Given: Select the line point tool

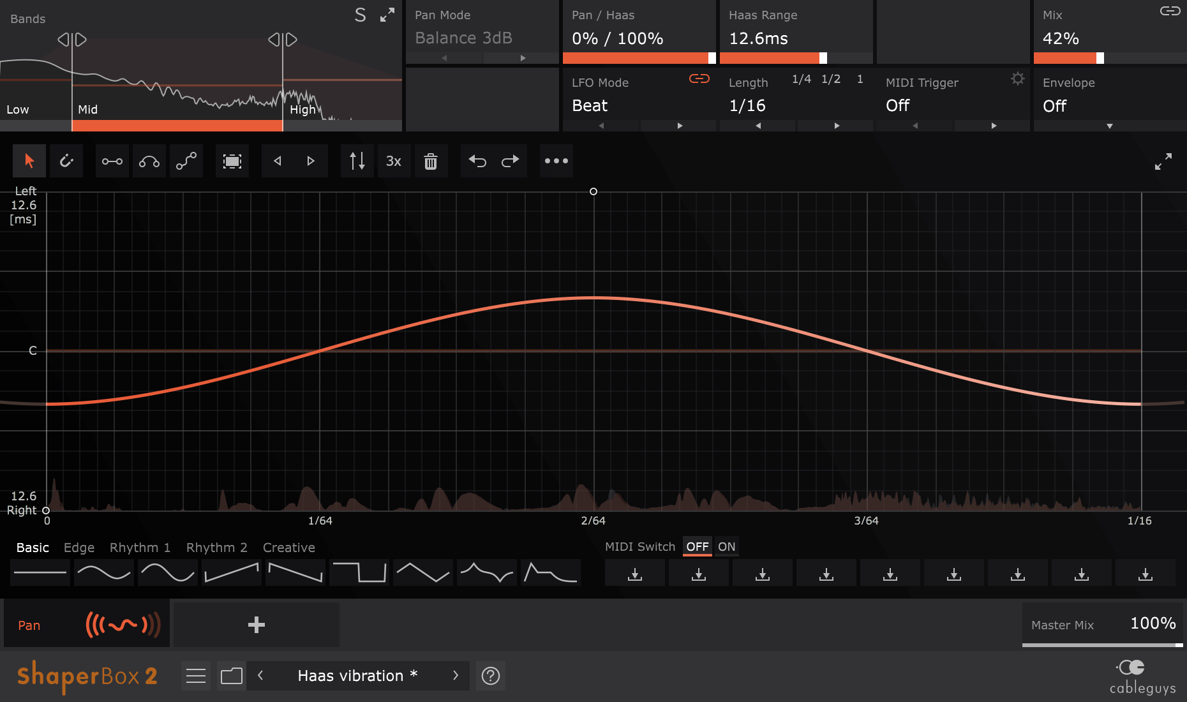Looking at the screenshot, I should [112, 161].
